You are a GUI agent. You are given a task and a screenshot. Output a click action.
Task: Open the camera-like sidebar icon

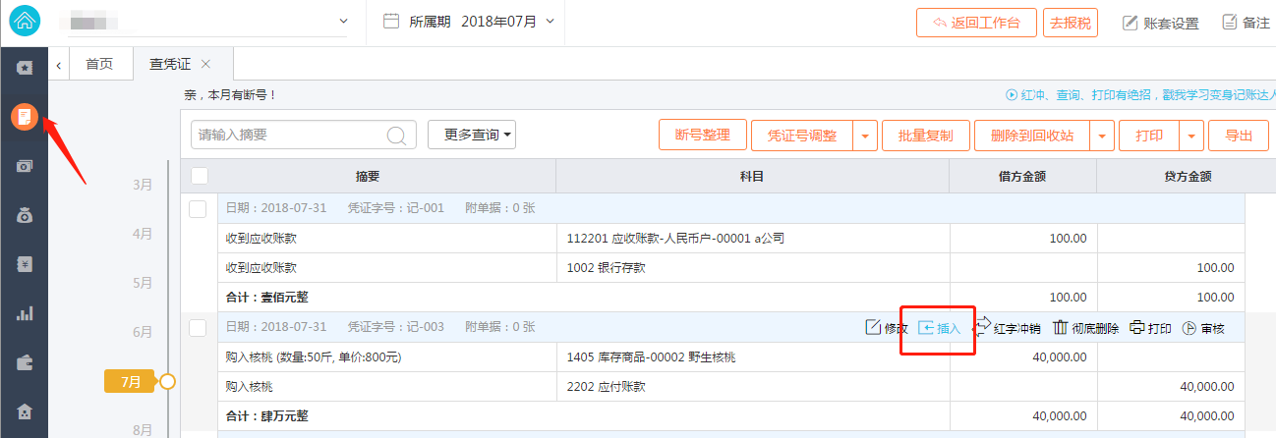25,167
